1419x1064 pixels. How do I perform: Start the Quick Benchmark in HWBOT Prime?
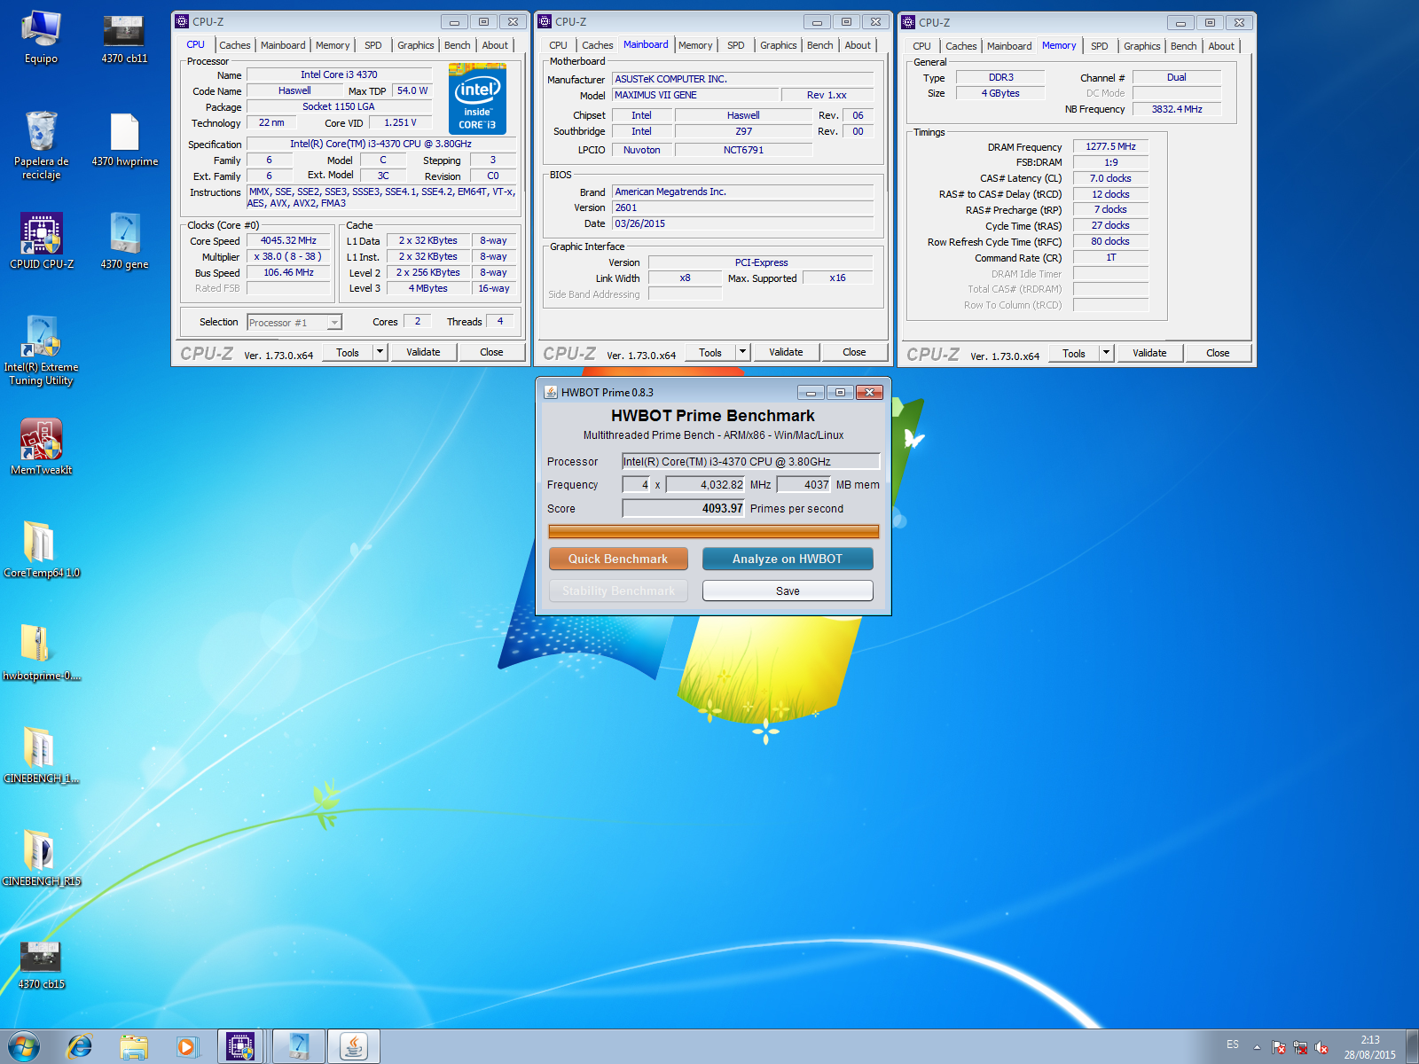tap(618, 559)
